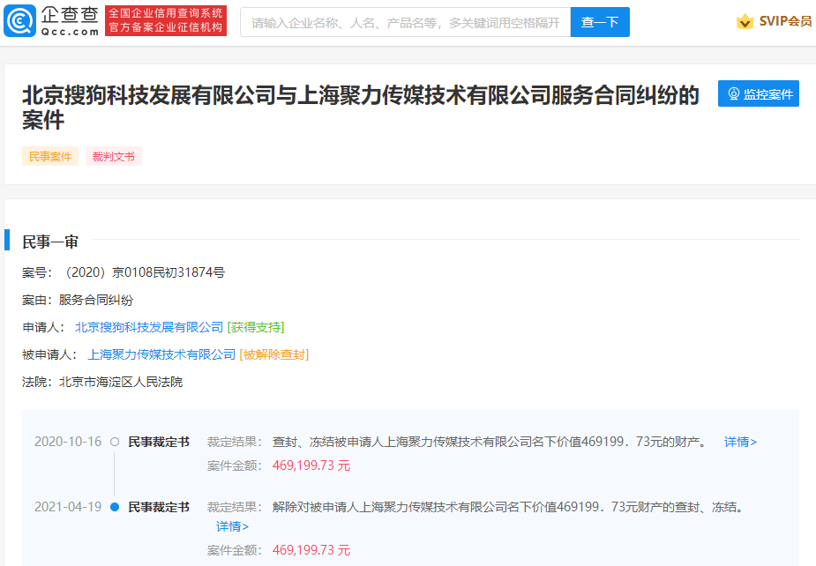Select the 裁判文书 tag
Viewport: 816px width, 566px height.
click(114, 156)
